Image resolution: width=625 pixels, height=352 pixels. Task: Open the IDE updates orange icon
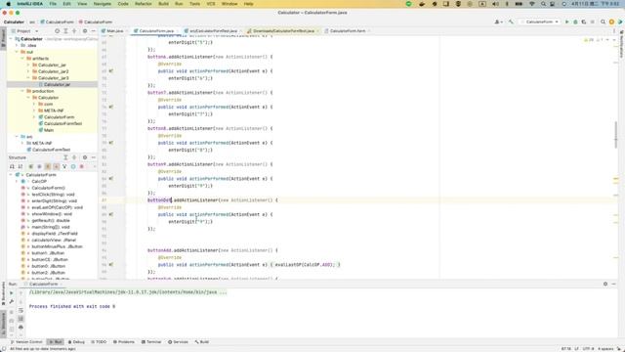611,22
